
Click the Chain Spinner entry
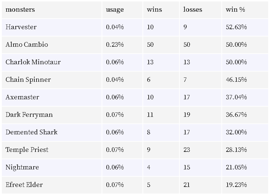point(28,80)
